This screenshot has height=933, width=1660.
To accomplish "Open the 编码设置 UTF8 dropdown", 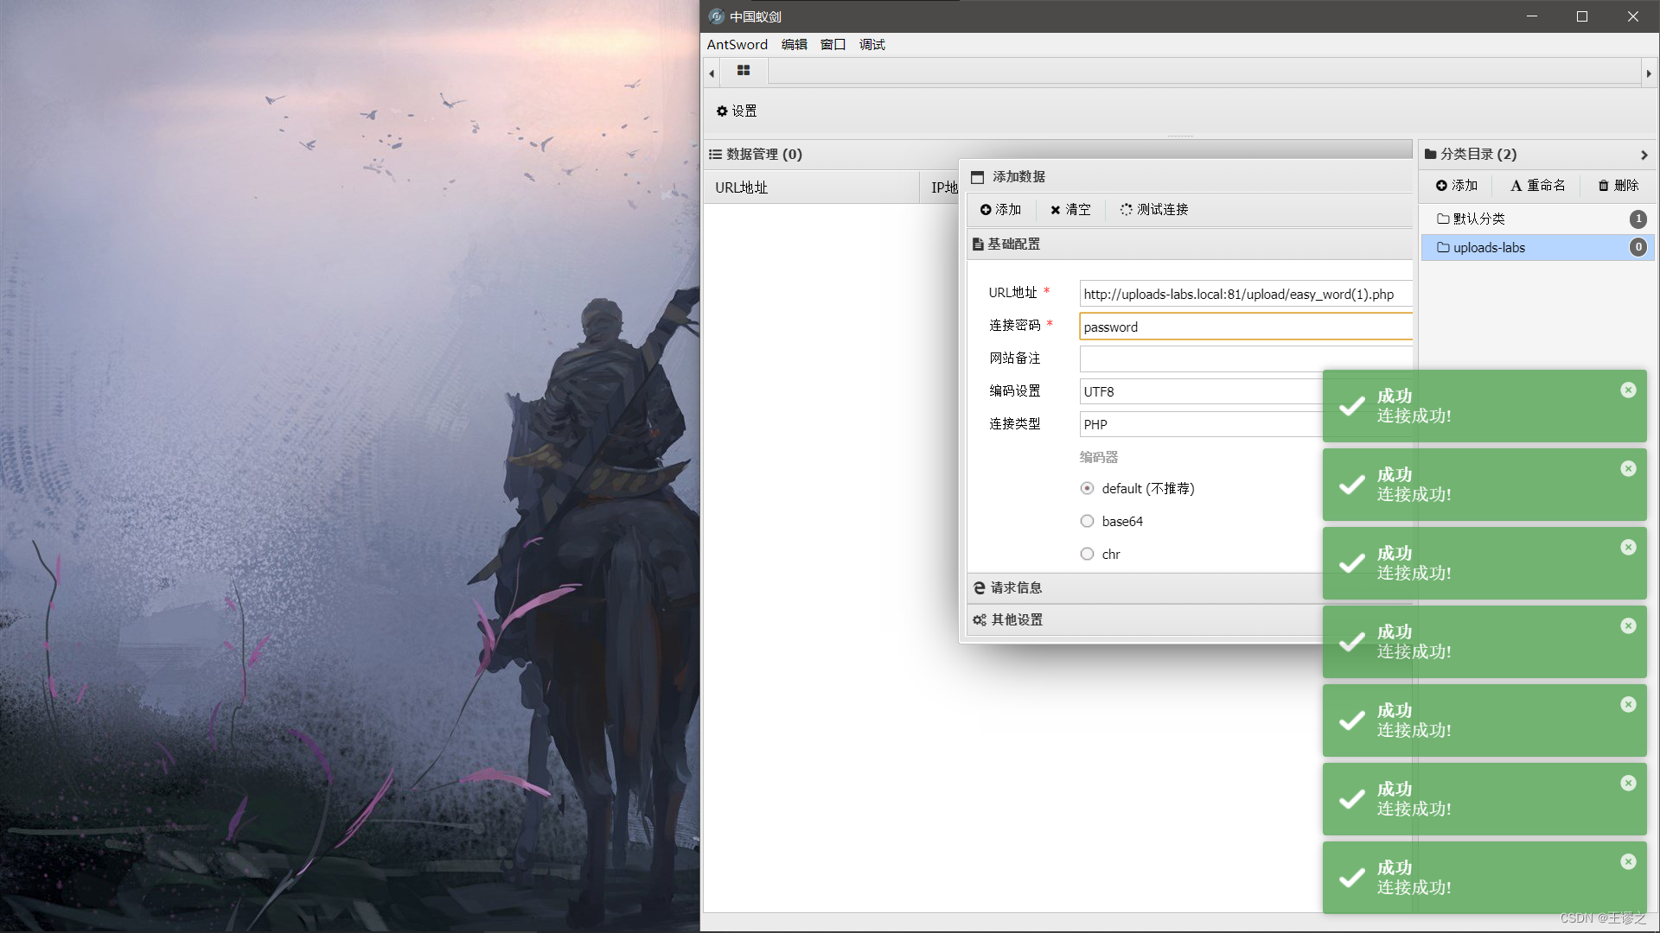I will (1201, 391).
